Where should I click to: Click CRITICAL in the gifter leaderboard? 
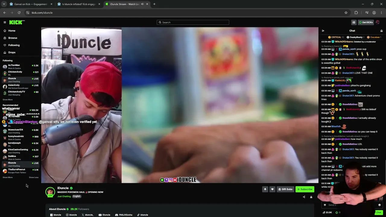point(336,37)
